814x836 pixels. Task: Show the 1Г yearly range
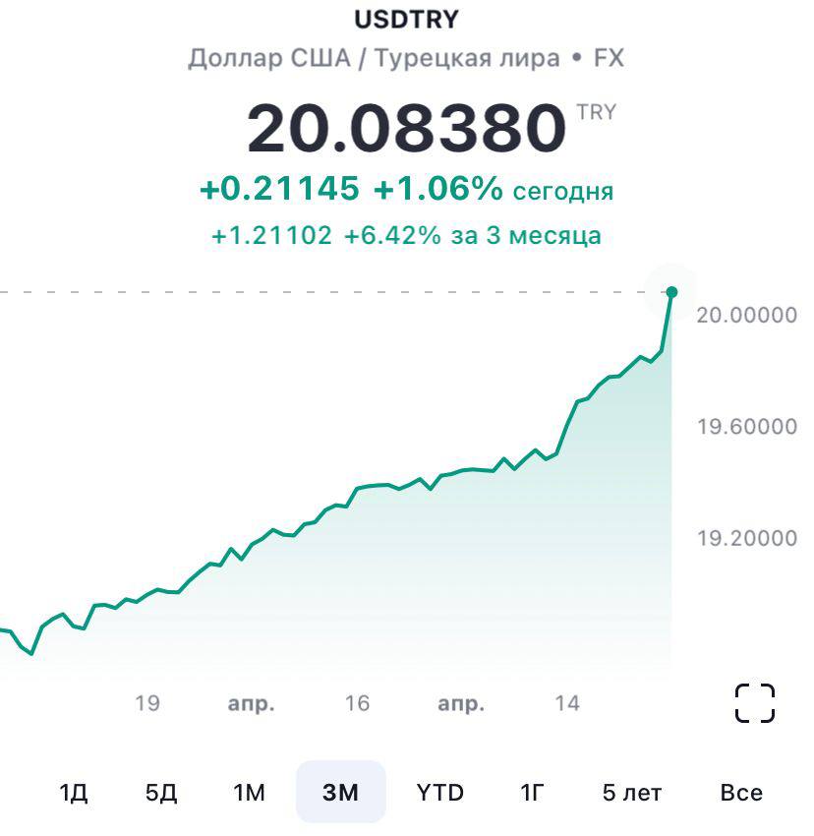click(x=532, y=793)
